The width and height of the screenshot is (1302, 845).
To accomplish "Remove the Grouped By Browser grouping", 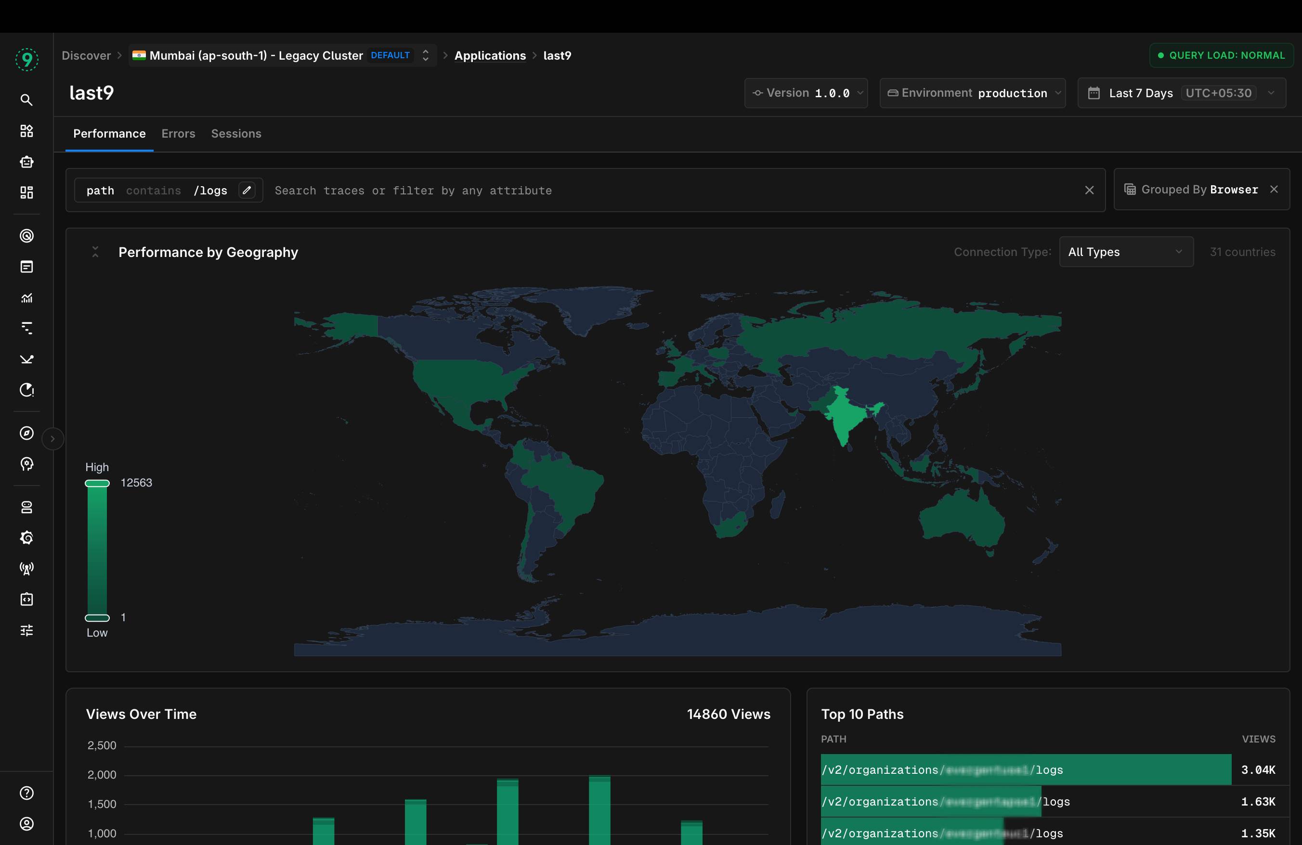I will tap(1274, 189).
